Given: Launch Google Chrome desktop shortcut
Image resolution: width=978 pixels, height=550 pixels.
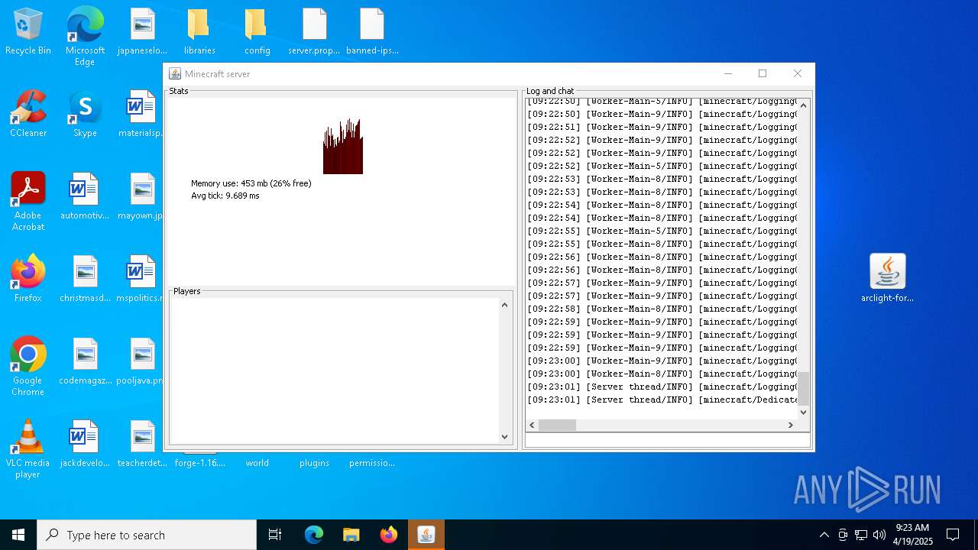Looking at the screenshot, I should tap(28, 366).
